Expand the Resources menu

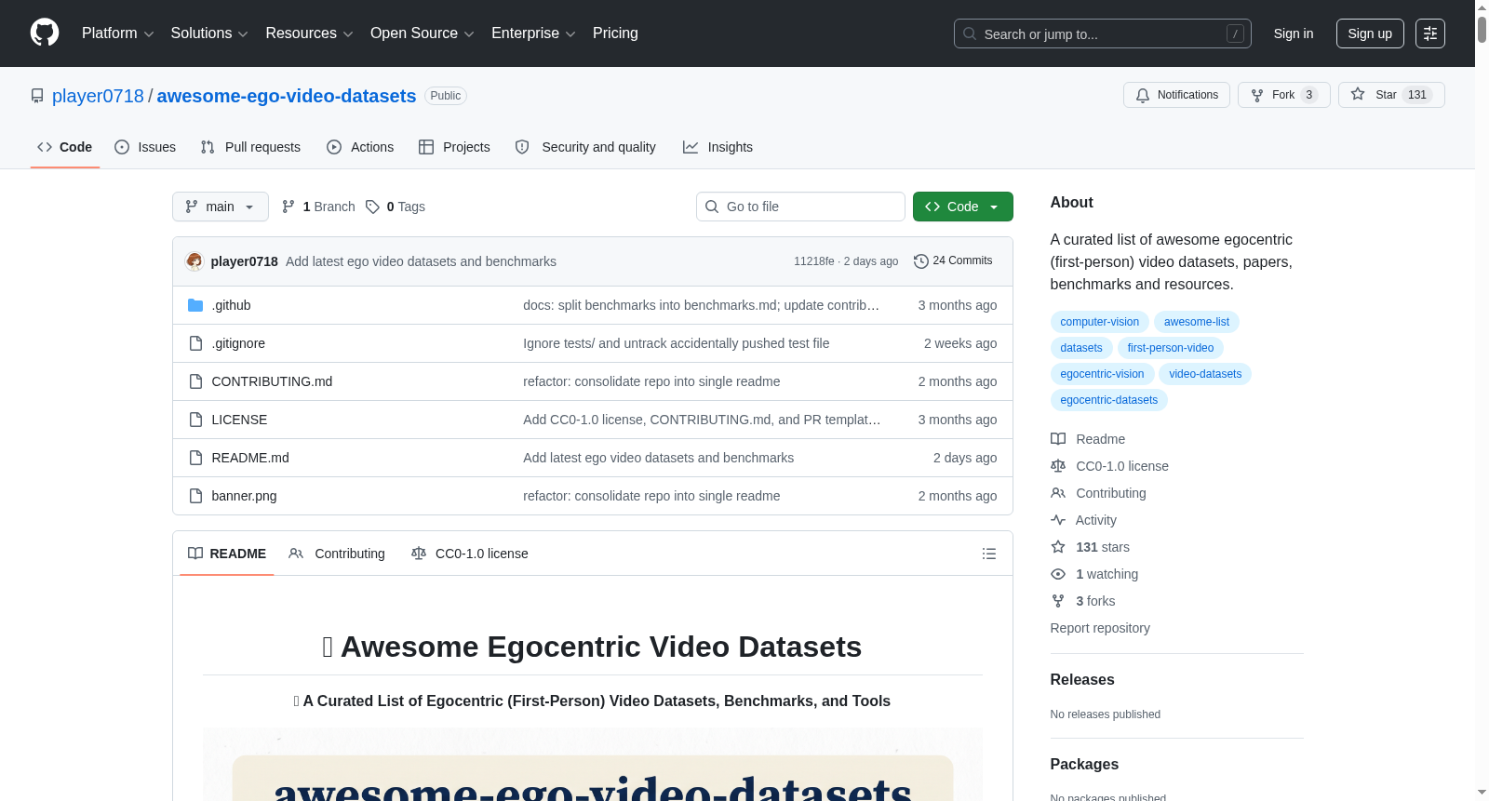tap(309, 33)
